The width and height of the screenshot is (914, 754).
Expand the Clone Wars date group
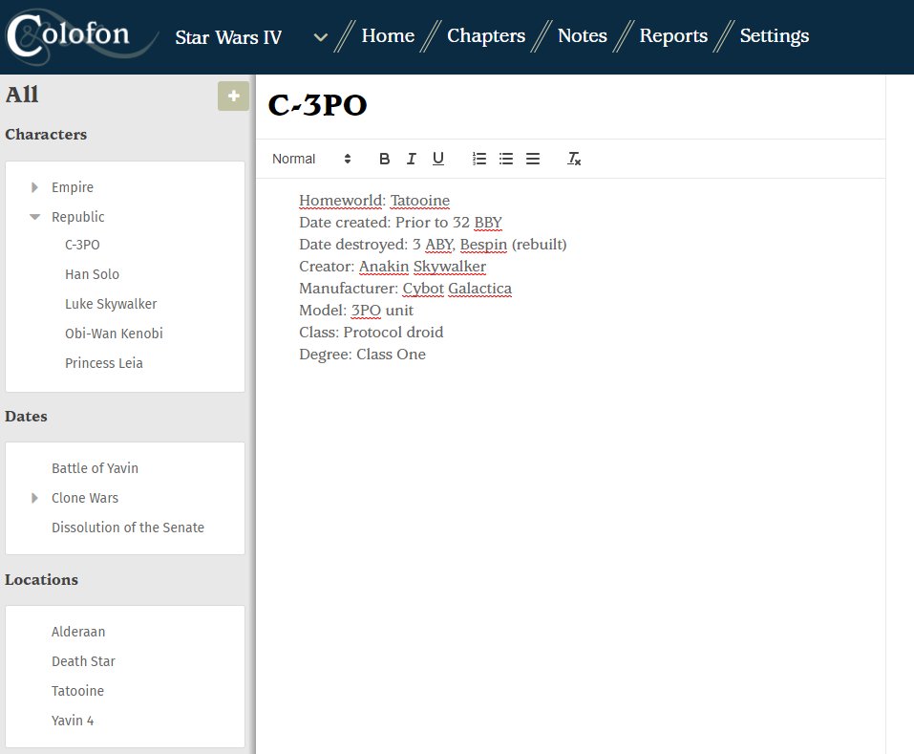pyautogui.click(x=34, y=498)
